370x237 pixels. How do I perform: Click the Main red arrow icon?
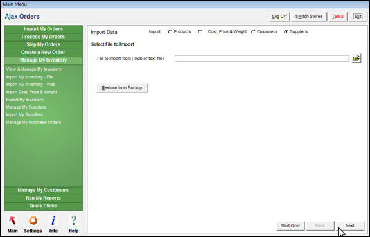point(12,221)
